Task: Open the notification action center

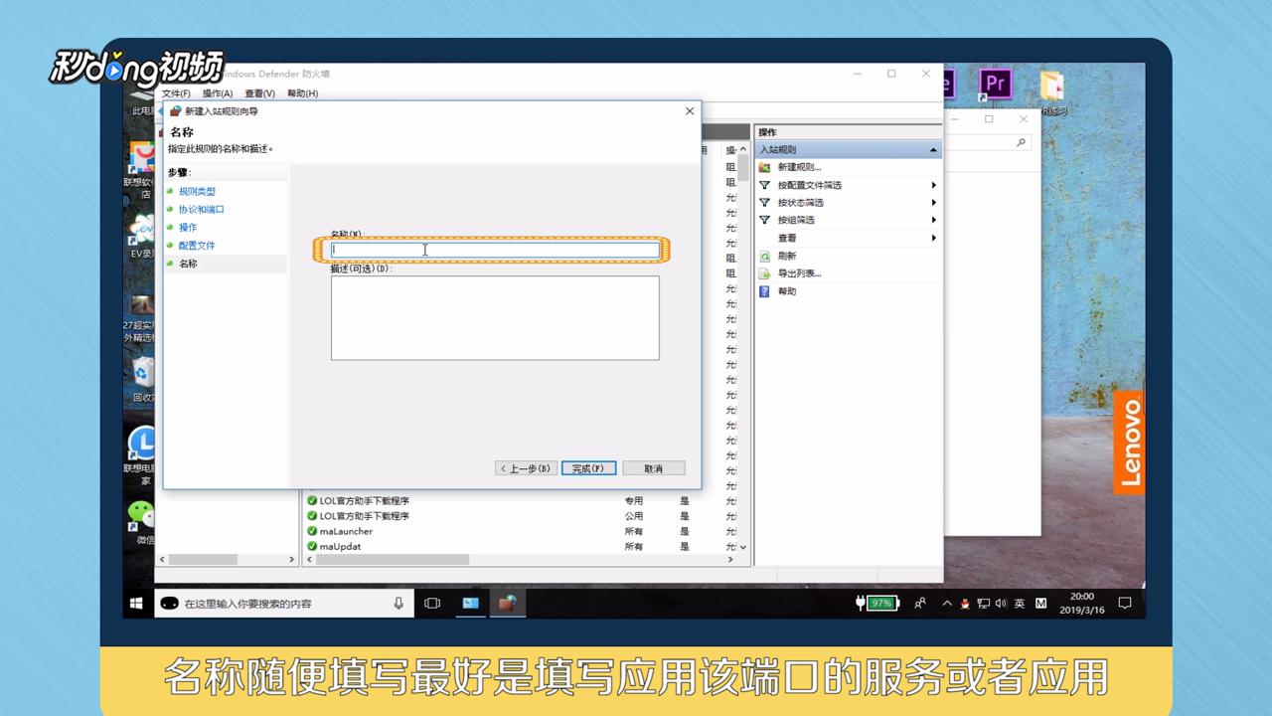Action: 1125,603
